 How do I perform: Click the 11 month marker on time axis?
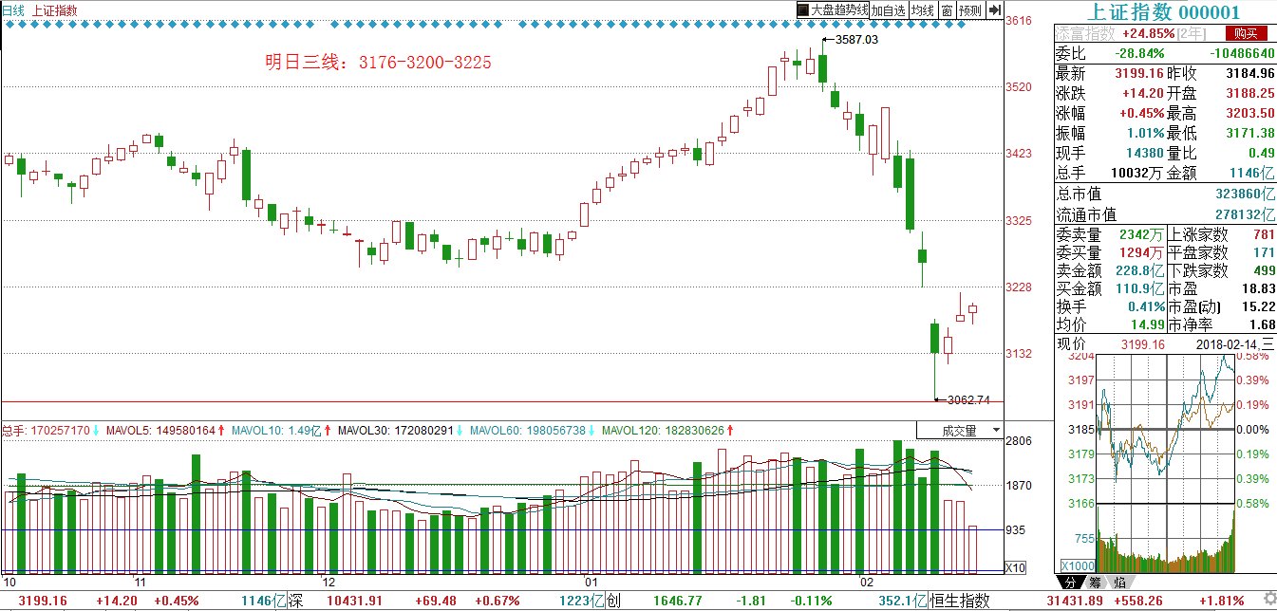pos(140,581)
